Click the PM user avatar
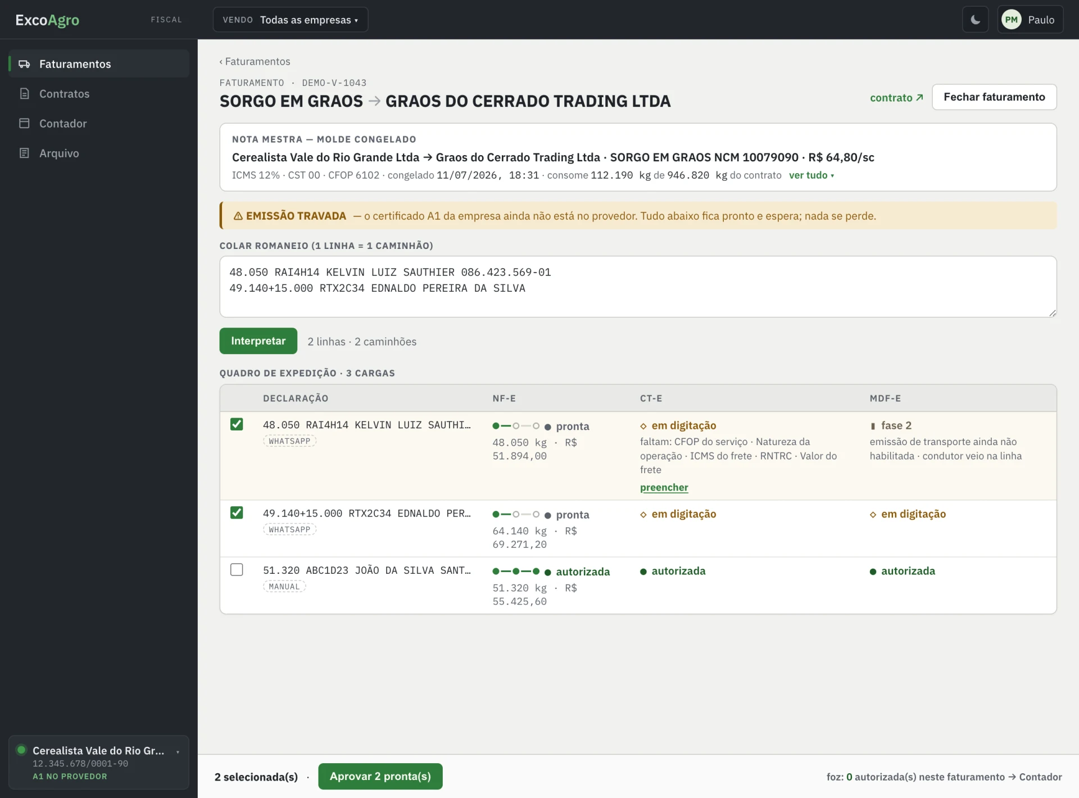The width and height of the screenshot is (1079, 798). coord(1012,20)
